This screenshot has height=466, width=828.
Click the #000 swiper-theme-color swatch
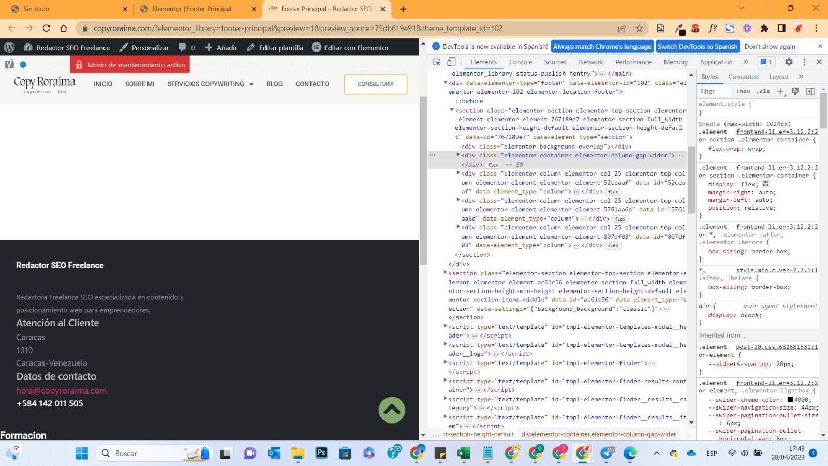pyautogui.click(x=790, y=400)
